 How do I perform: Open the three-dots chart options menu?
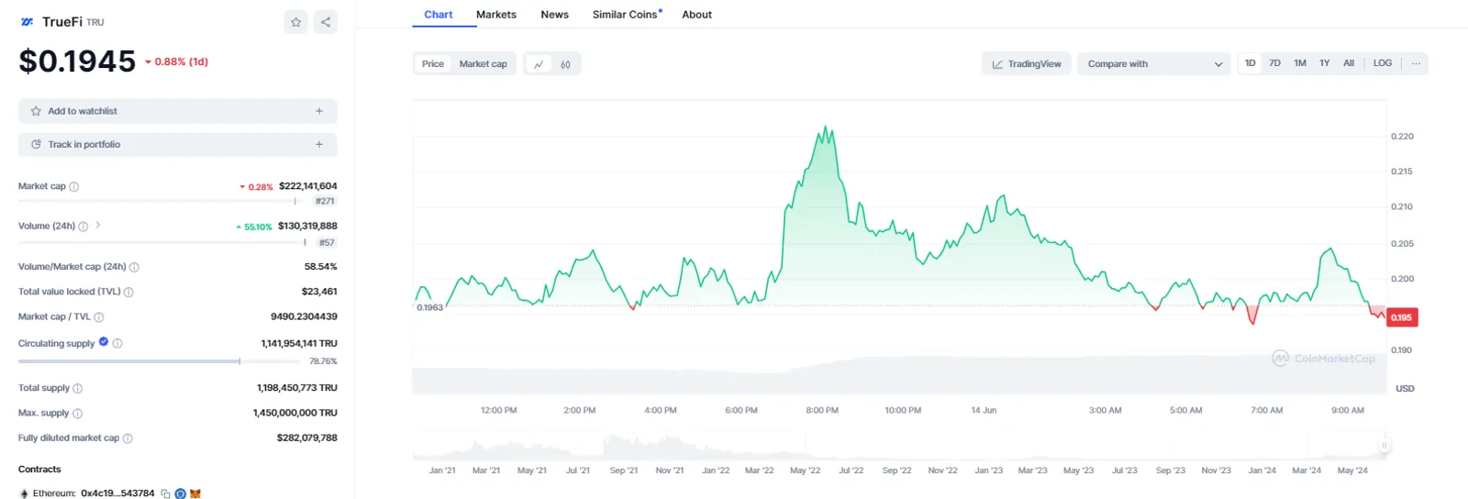[x=1416, y=63]
